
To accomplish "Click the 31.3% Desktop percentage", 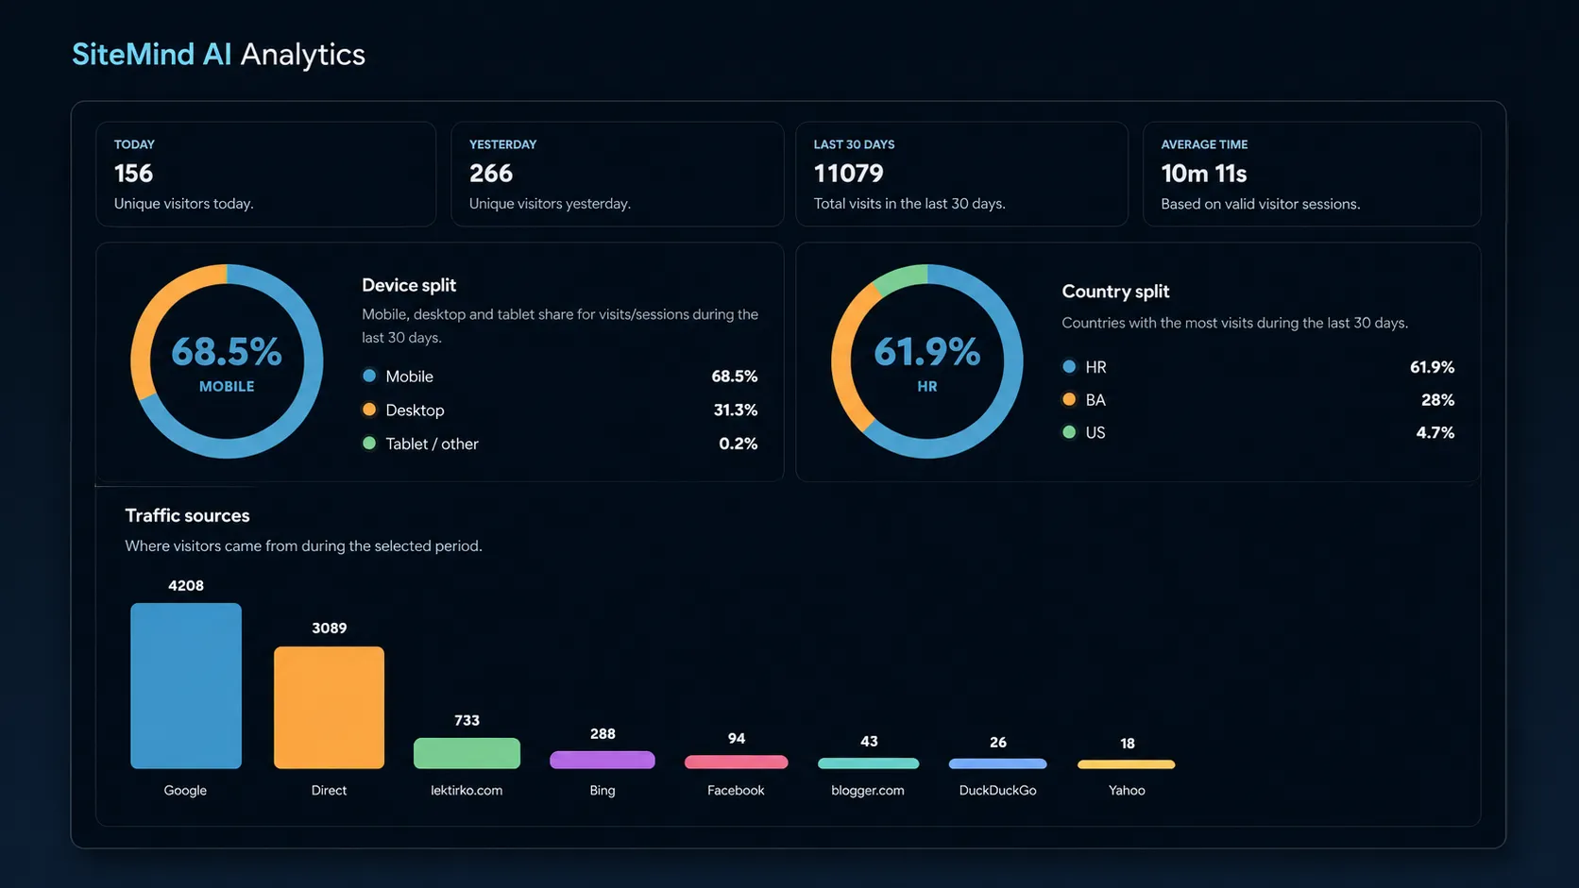I will 736,410.
